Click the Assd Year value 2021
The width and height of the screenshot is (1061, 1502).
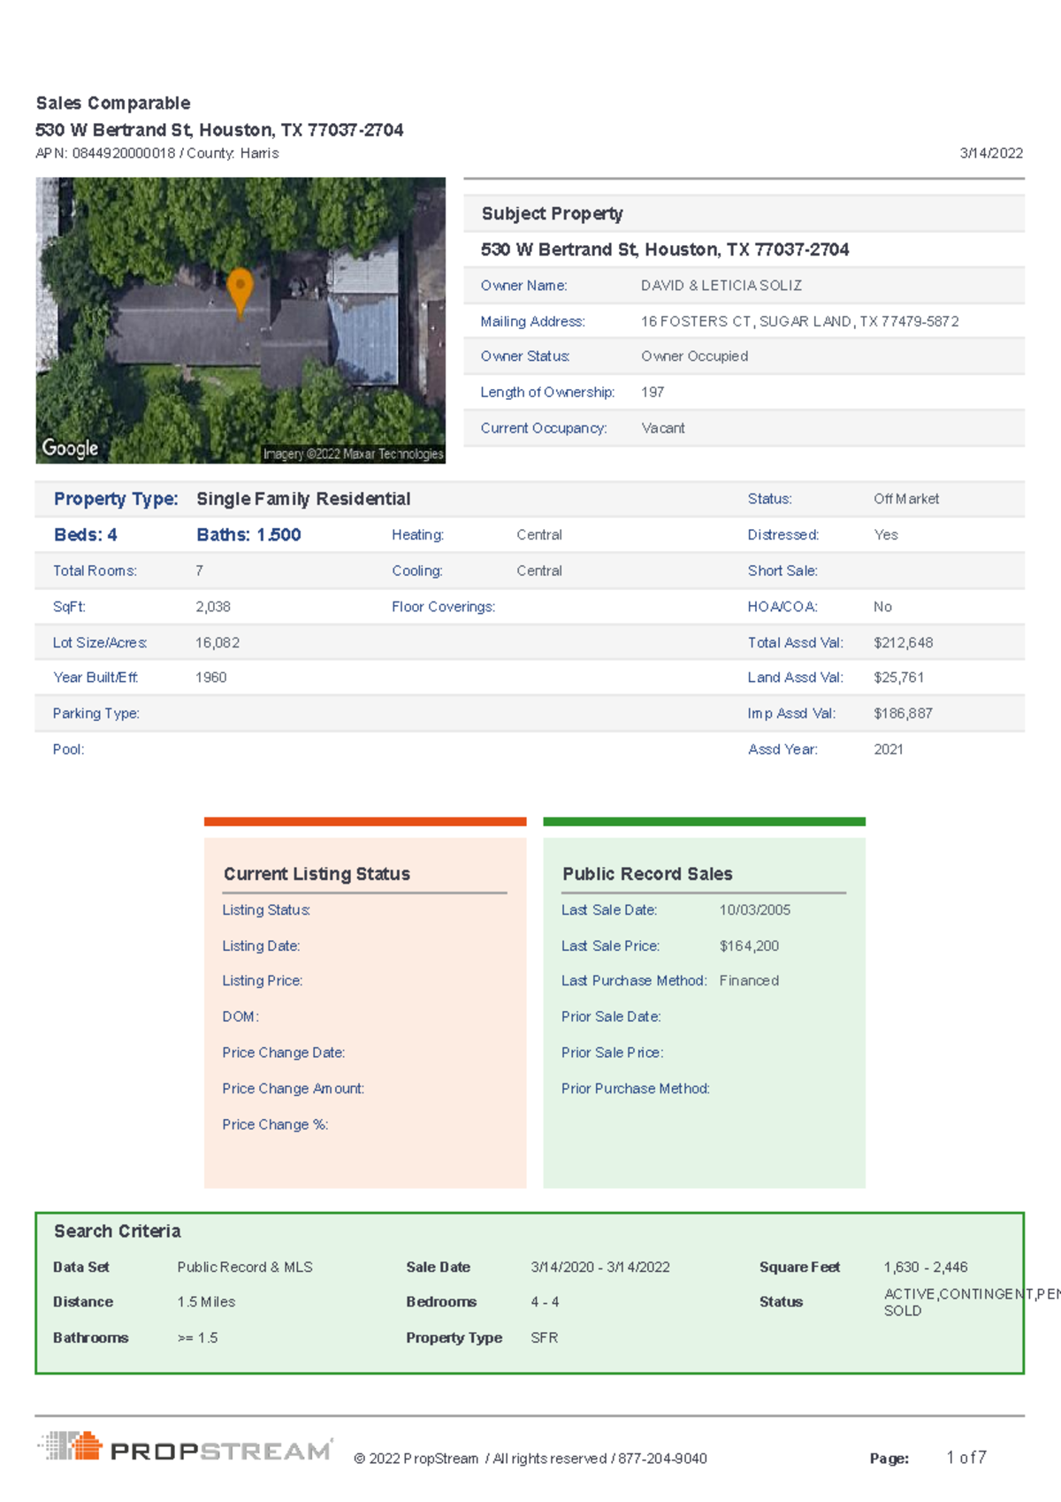889,749
